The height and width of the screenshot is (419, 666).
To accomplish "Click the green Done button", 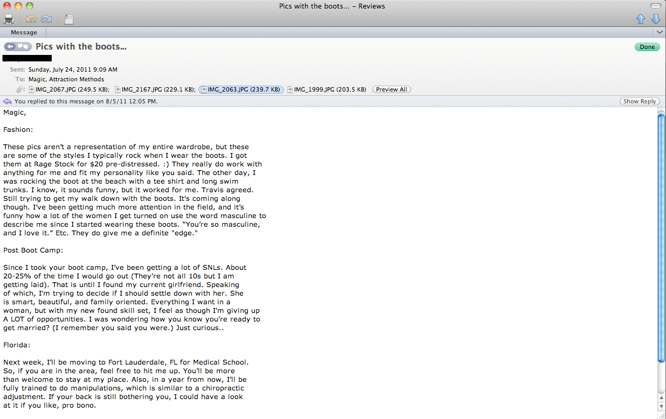I will 647,47.
